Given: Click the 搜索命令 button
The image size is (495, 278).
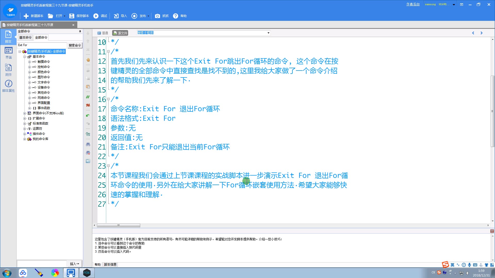Looking at the screenshot, I should pyautogui.click(x=75, y=45).
